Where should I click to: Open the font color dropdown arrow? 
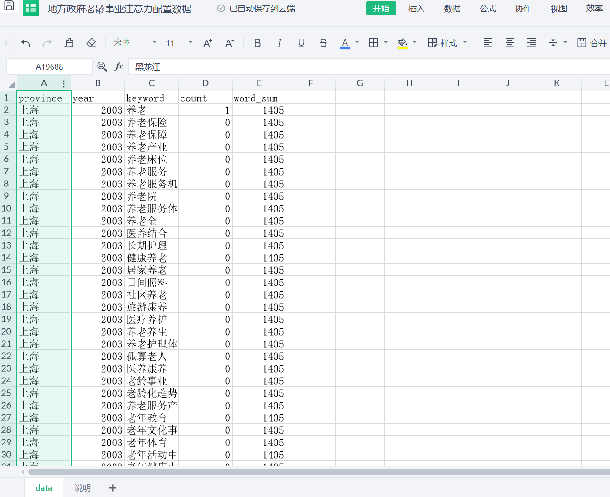357,43
